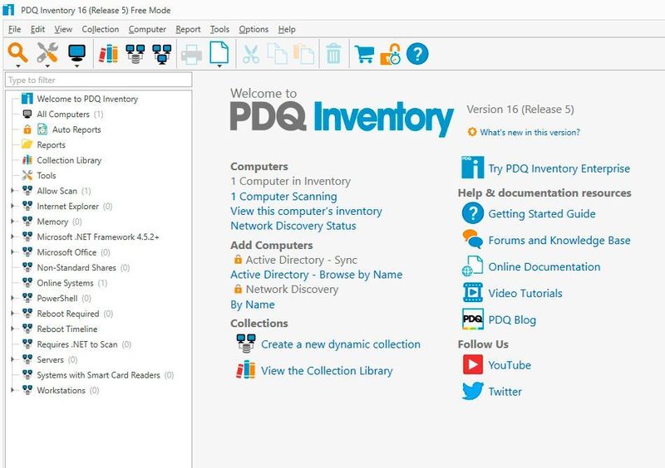This screenshot has width=665, height=468.
Task: Open the Report menu
Action: pos(189,29)
